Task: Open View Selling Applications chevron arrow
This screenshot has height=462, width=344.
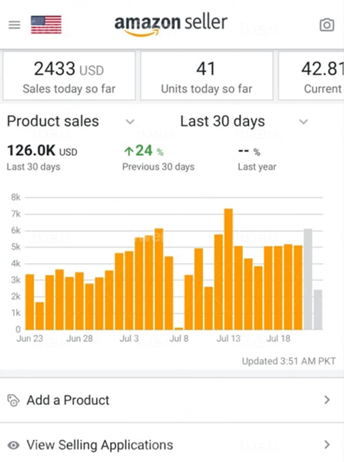Action: (x=327, y=445)
